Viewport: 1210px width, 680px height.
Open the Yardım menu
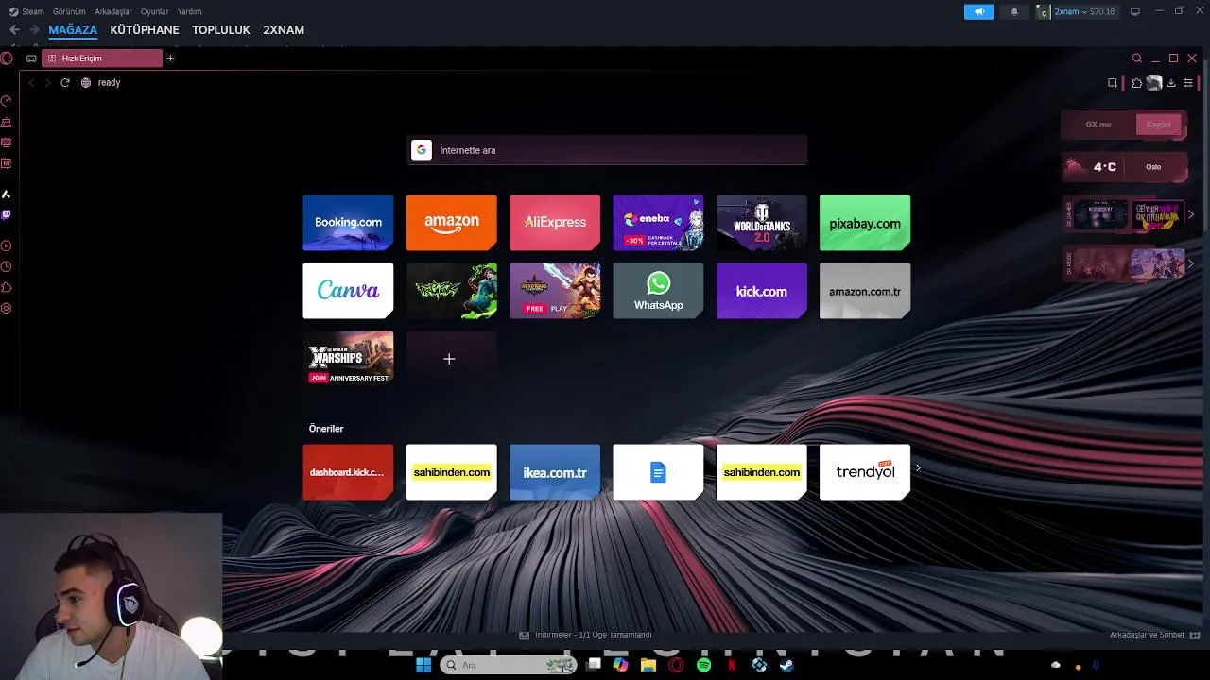[190, 11]
